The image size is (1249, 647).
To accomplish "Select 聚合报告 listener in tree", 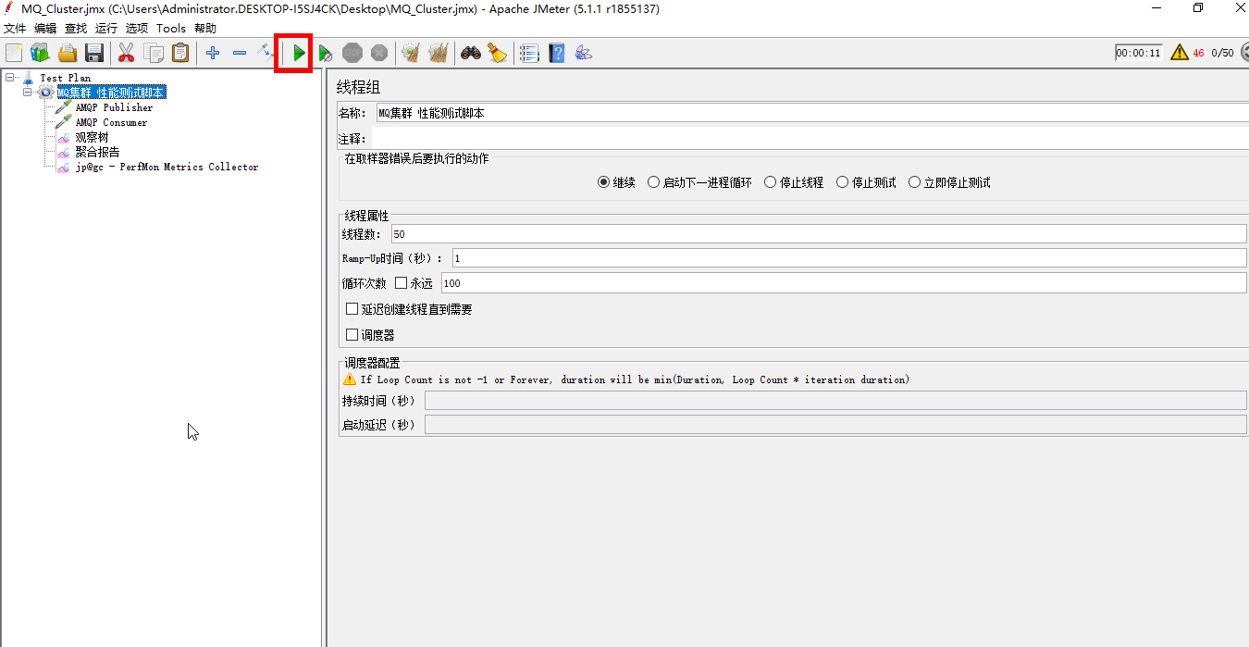I will (x=97, y=152).
